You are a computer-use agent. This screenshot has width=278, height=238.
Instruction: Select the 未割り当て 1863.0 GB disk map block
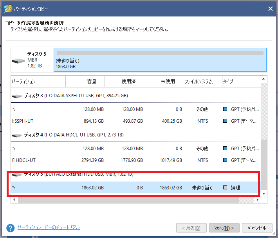(x=160, y=60)
